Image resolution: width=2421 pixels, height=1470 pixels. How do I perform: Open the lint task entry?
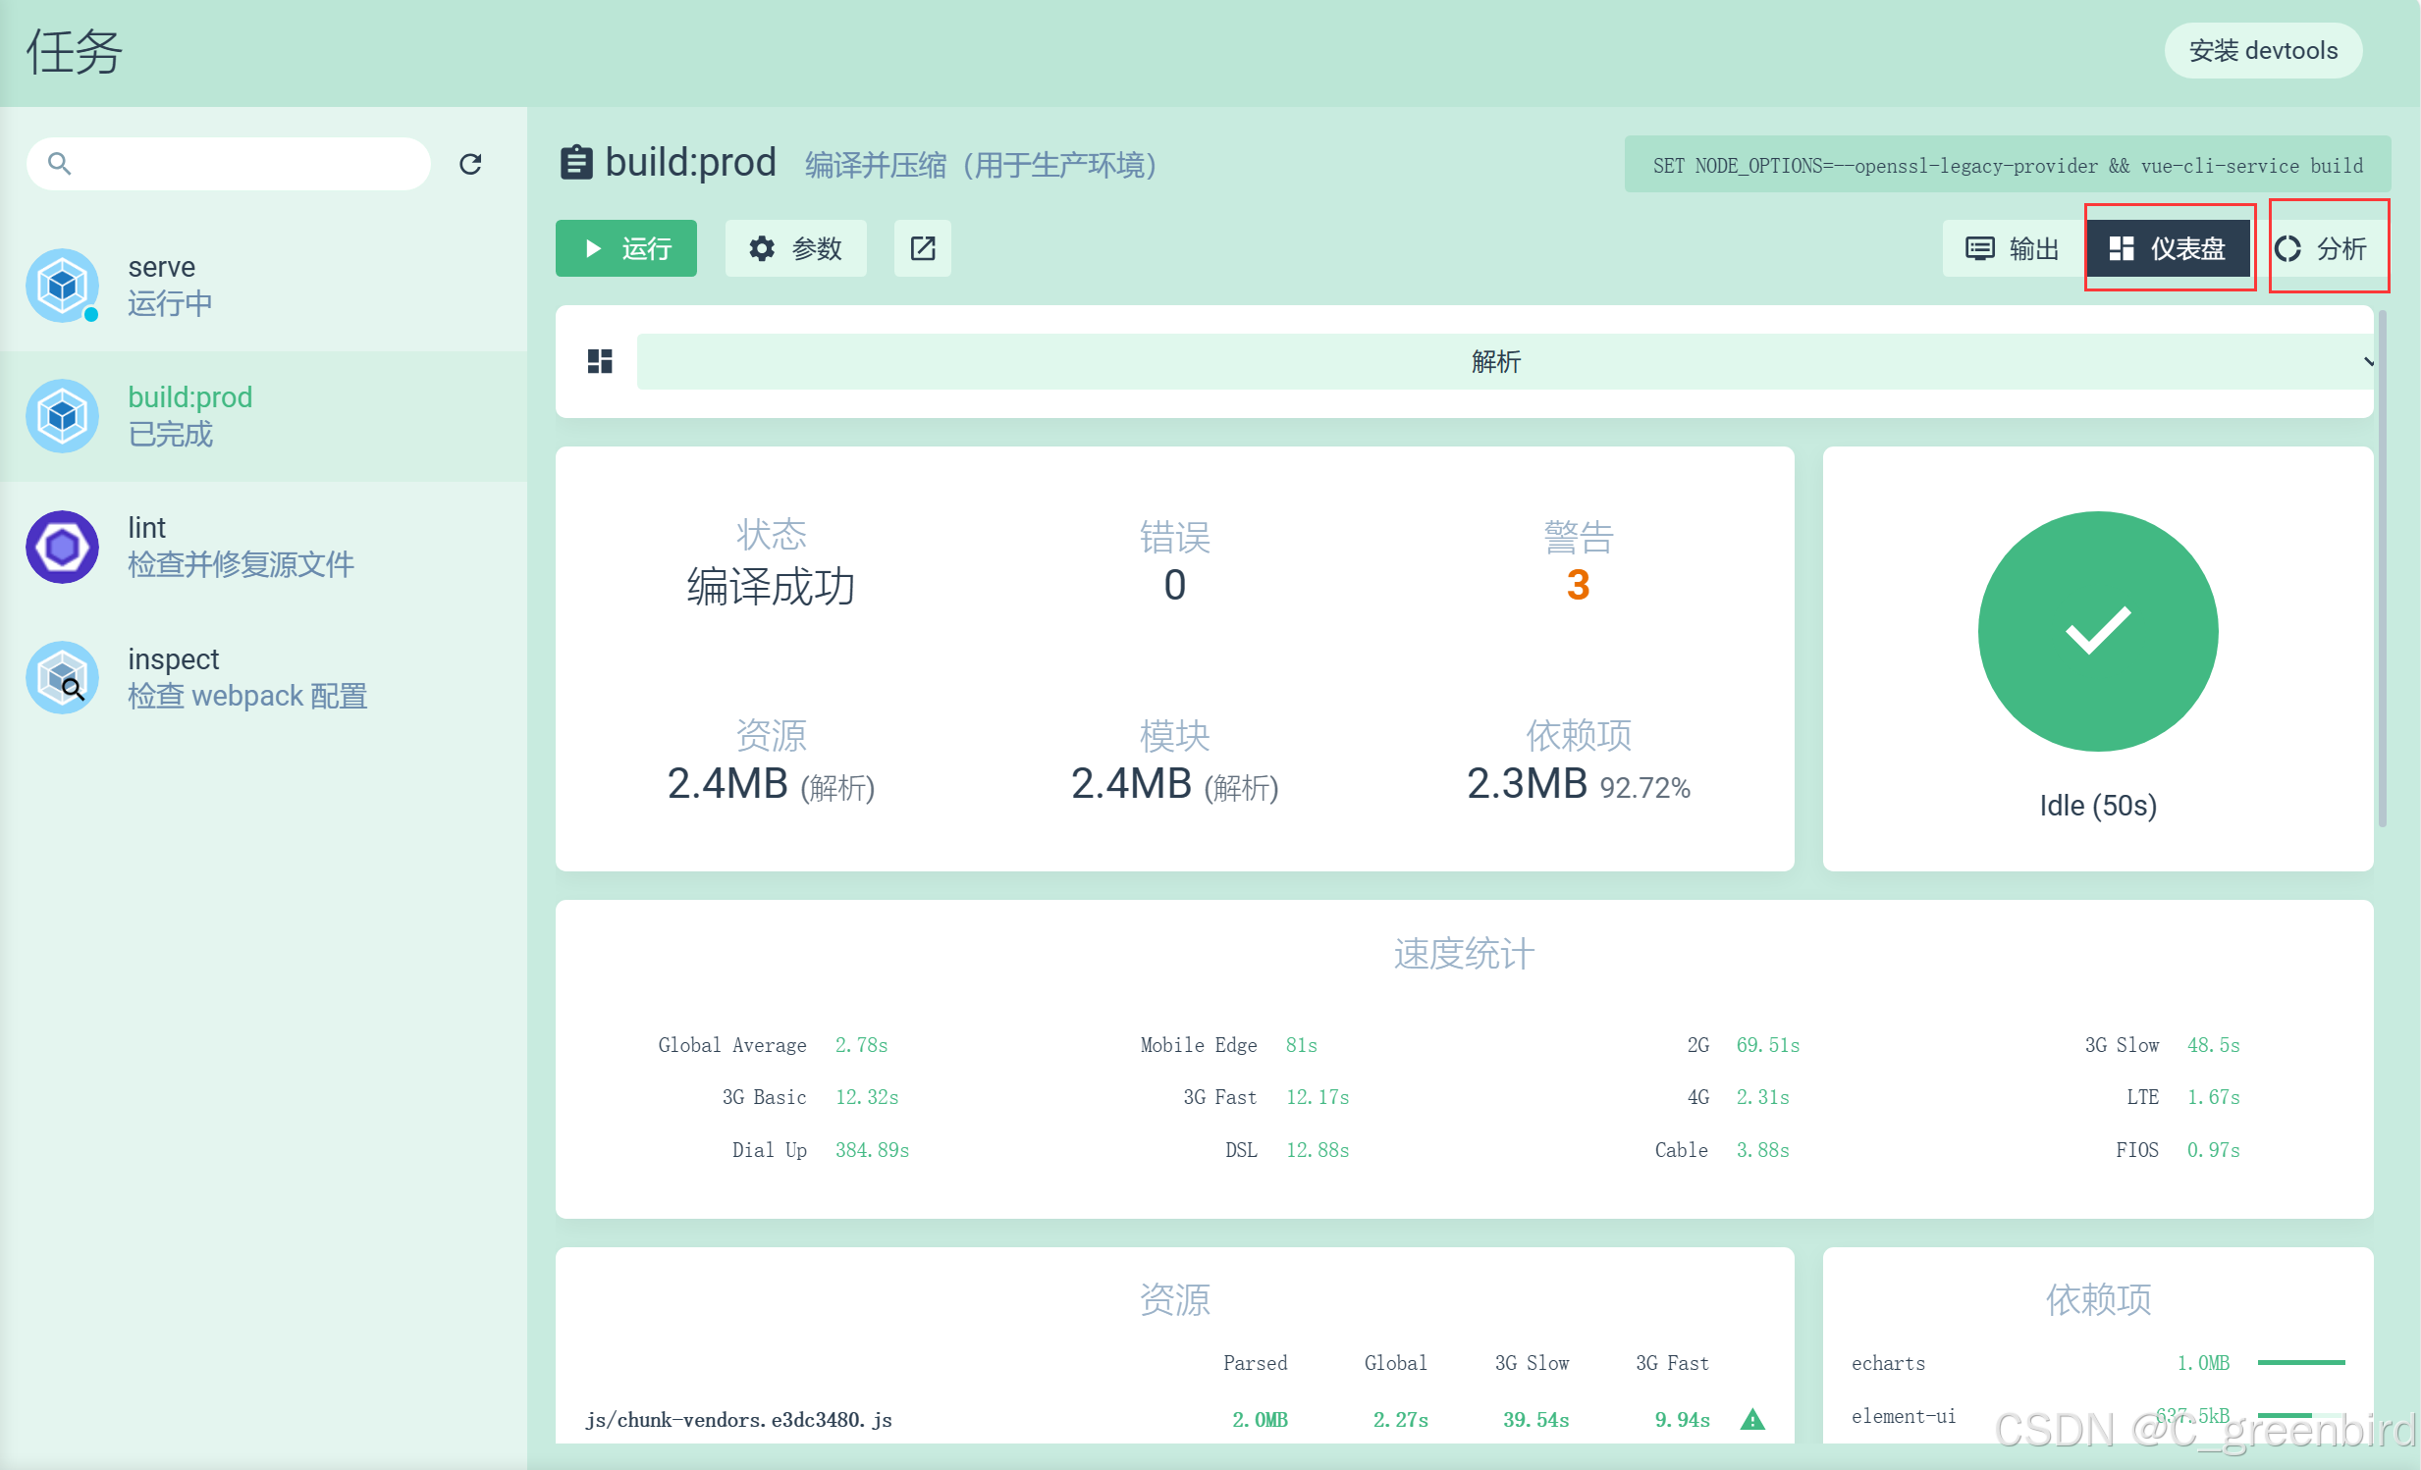click(x=263, y=547)
